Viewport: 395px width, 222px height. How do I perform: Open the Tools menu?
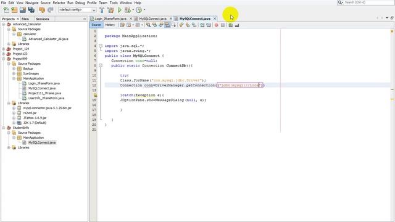click(x=114, y=2)
